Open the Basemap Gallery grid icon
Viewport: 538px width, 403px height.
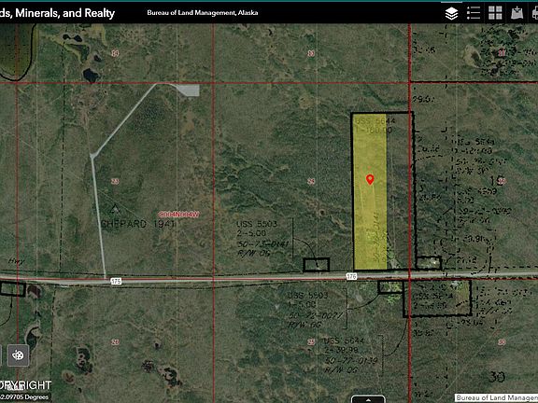(x=495, y=13)
